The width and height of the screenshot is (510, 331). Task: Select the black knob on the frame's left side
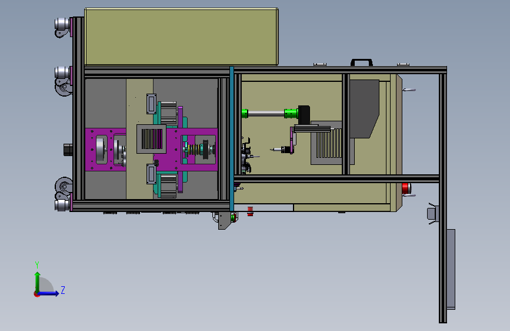(x=68, y=150)
